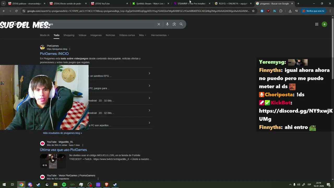The width and height of the screenshot is (334, 188).
Task: Click the ESP language indicator
Action: tap(309, 185)
